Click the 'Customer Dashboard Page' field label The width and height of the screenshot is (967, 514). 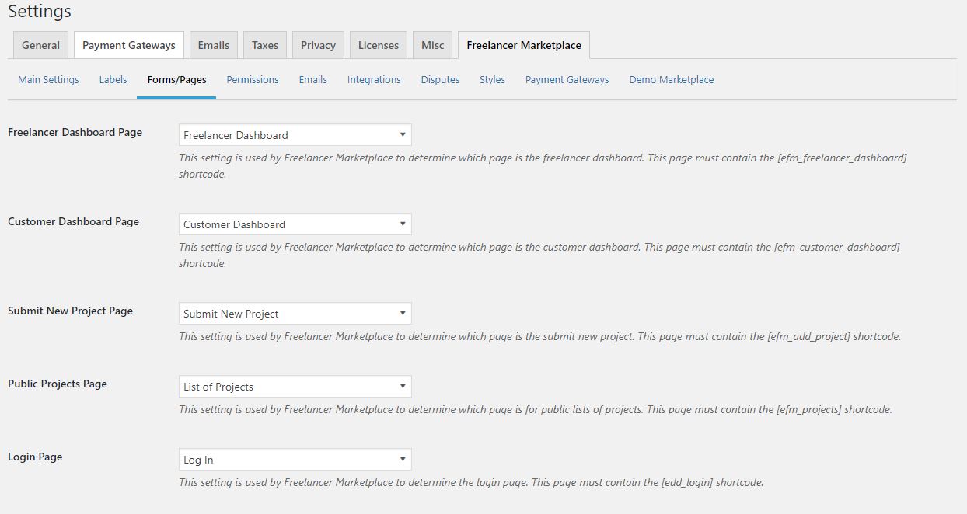pyautogui.click(x=74, y=221)
